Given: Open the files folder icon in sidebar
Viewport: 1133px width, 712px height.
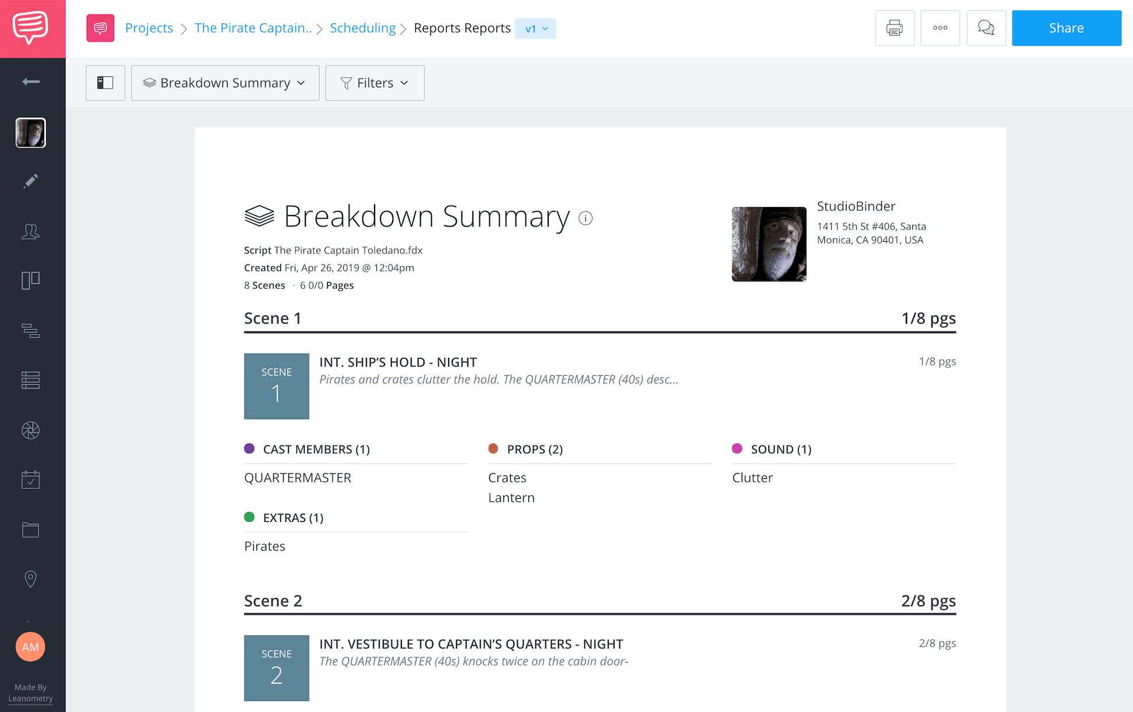Looking at the screenshot, I should coord(31,530).
